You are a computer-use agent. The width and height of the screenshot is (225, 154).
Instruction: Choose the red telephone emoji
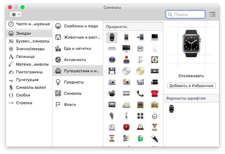[155, 93]
